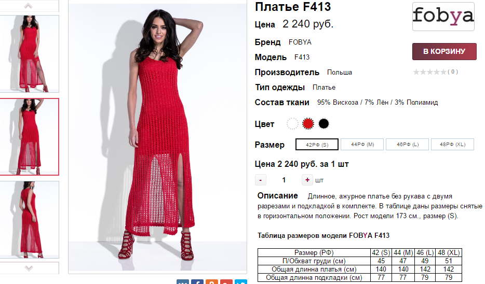Click the fobya brand logo

pos(443,17)
